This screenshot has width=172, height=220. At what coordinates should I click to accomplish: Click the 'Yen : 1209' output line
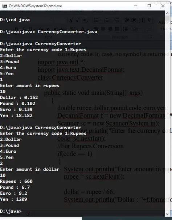[x=13, y=199]
